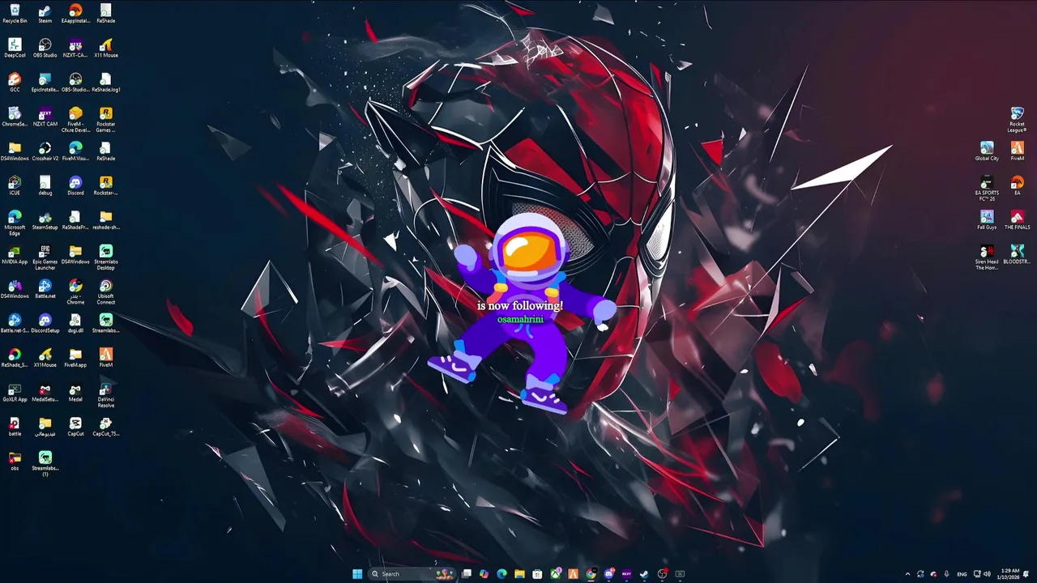
Task: Expand the system tray hidden icons
Action: click(x=907, y=574)
